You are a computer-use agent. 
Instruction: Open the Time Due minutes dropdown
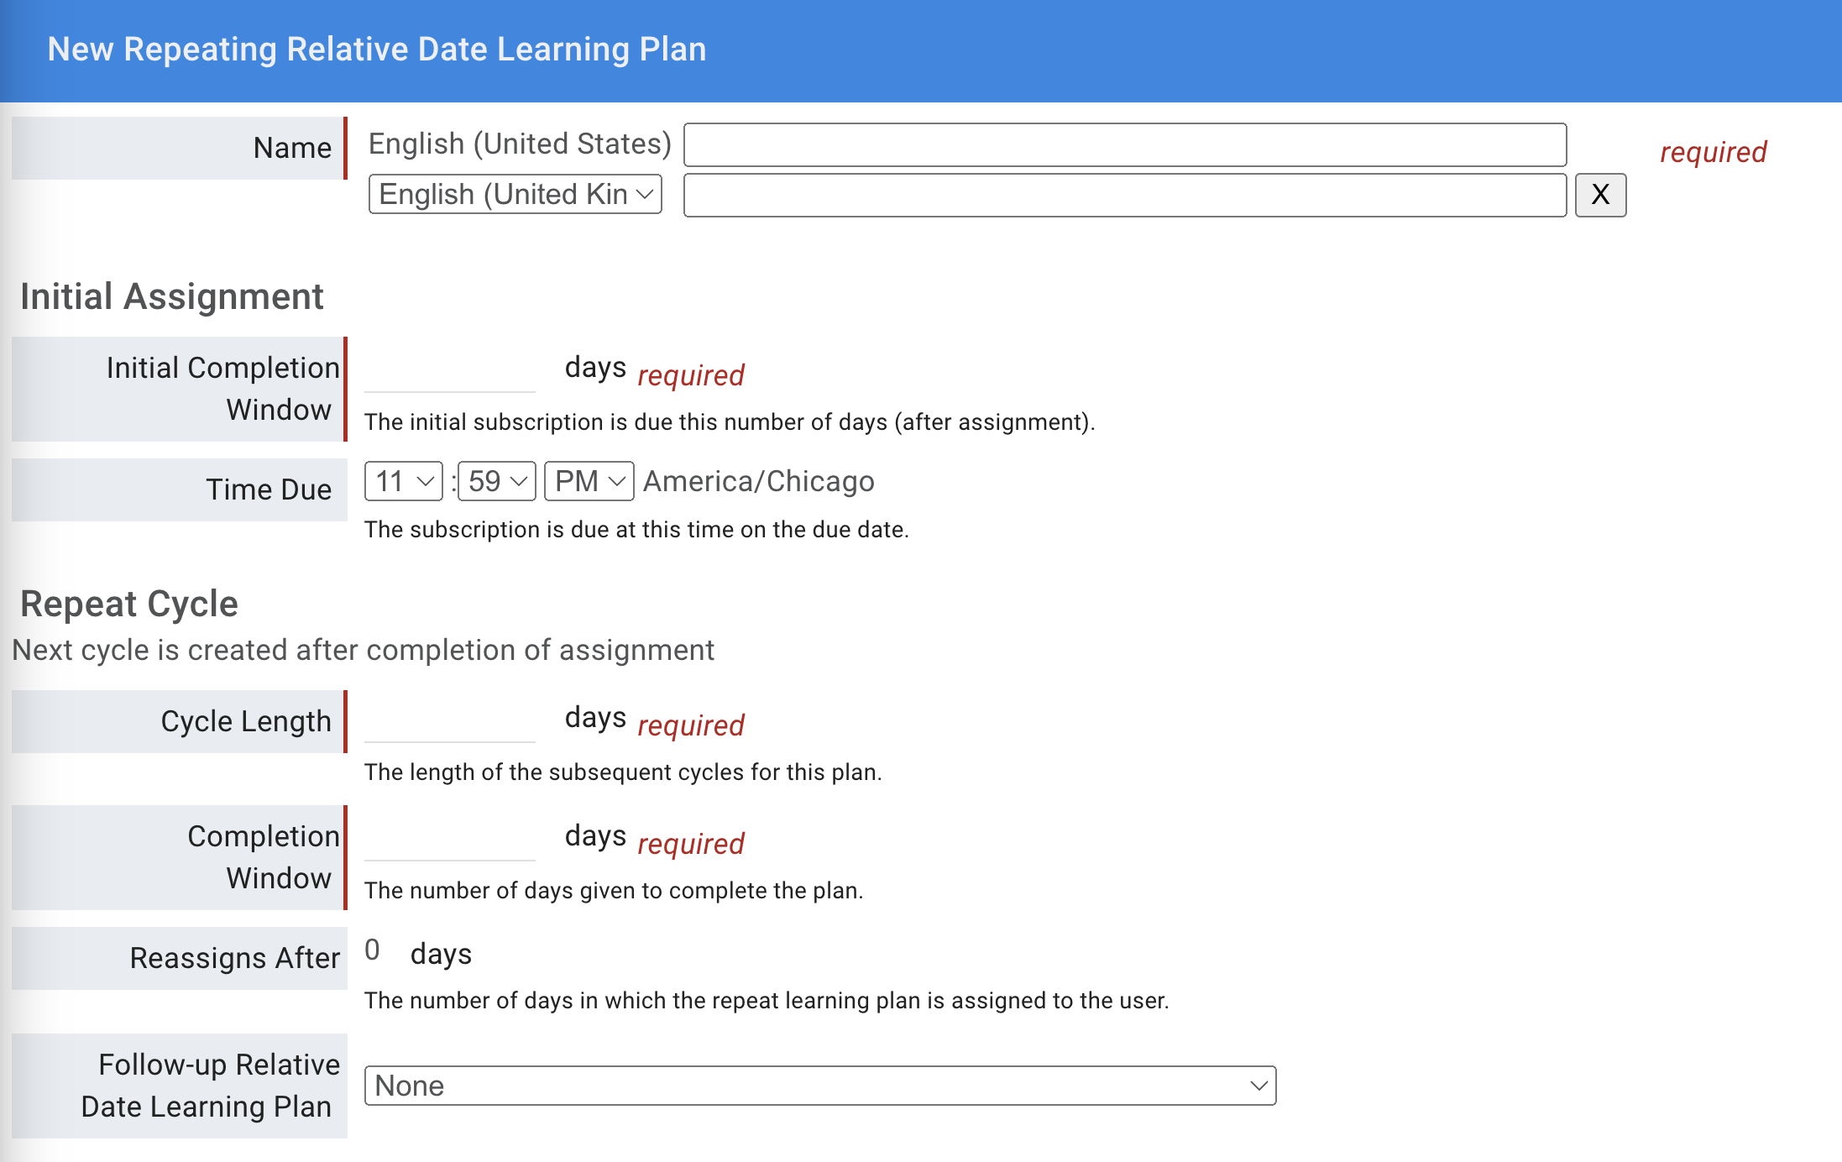click(496, 481)
